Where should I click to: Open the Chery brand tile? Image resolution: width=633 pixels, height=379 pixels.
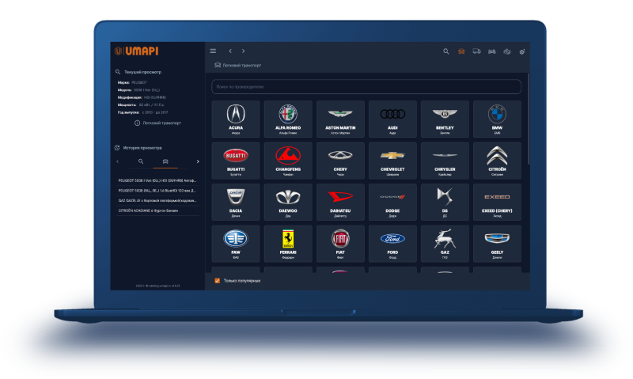click(340, 161)
